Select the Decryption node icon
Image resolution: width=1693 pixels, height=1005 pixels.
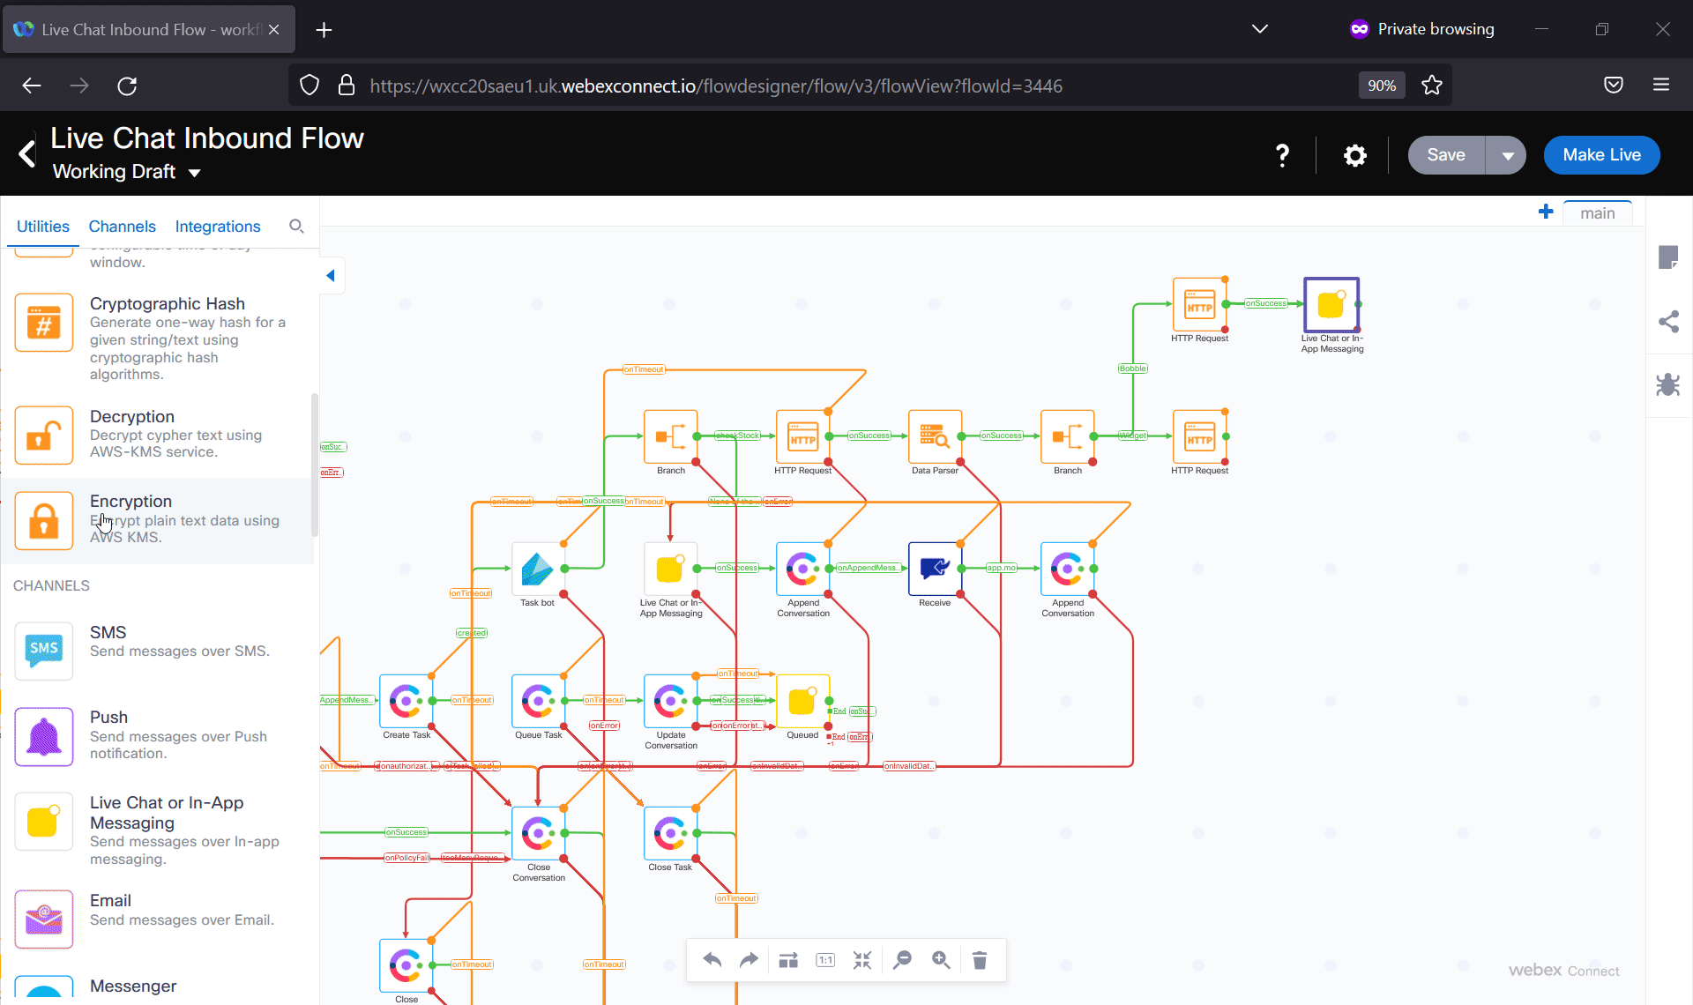[44, 435]
